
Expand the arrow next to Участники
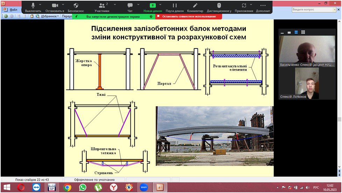point(115,4)
